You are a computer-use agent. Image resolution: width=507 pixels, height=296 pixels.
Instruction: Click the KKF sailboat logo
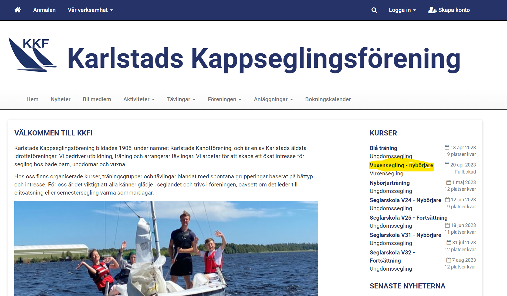33,55
